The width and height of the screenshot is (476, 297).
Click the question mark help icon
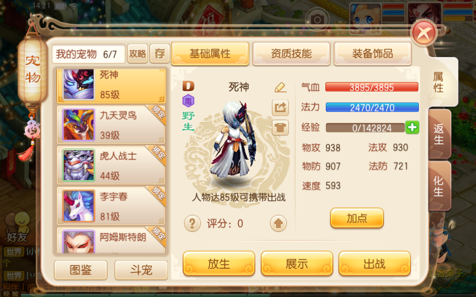coord(192,223)
